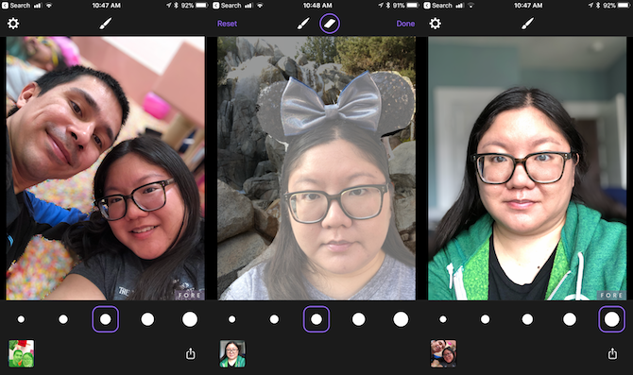Choose fourth brush size in left screen
Viewport: 633px width, 375px height.
coord(147,319)
